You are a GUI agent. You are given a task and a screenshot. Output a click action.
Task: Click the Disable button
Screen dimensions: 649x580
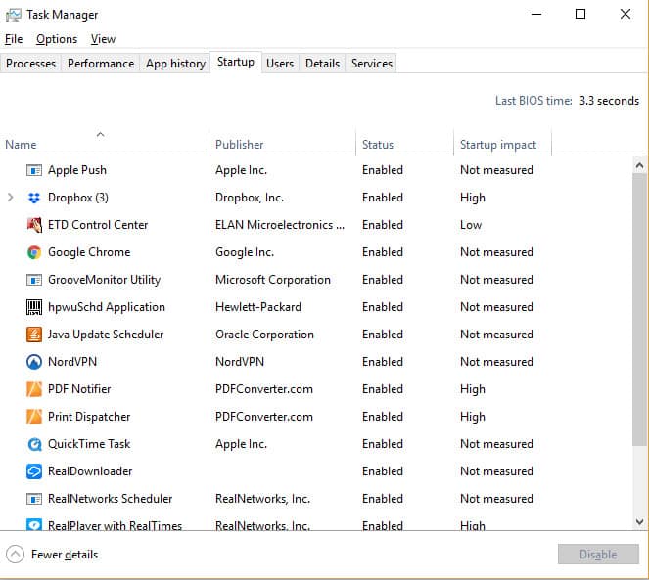tap(598, 554)
